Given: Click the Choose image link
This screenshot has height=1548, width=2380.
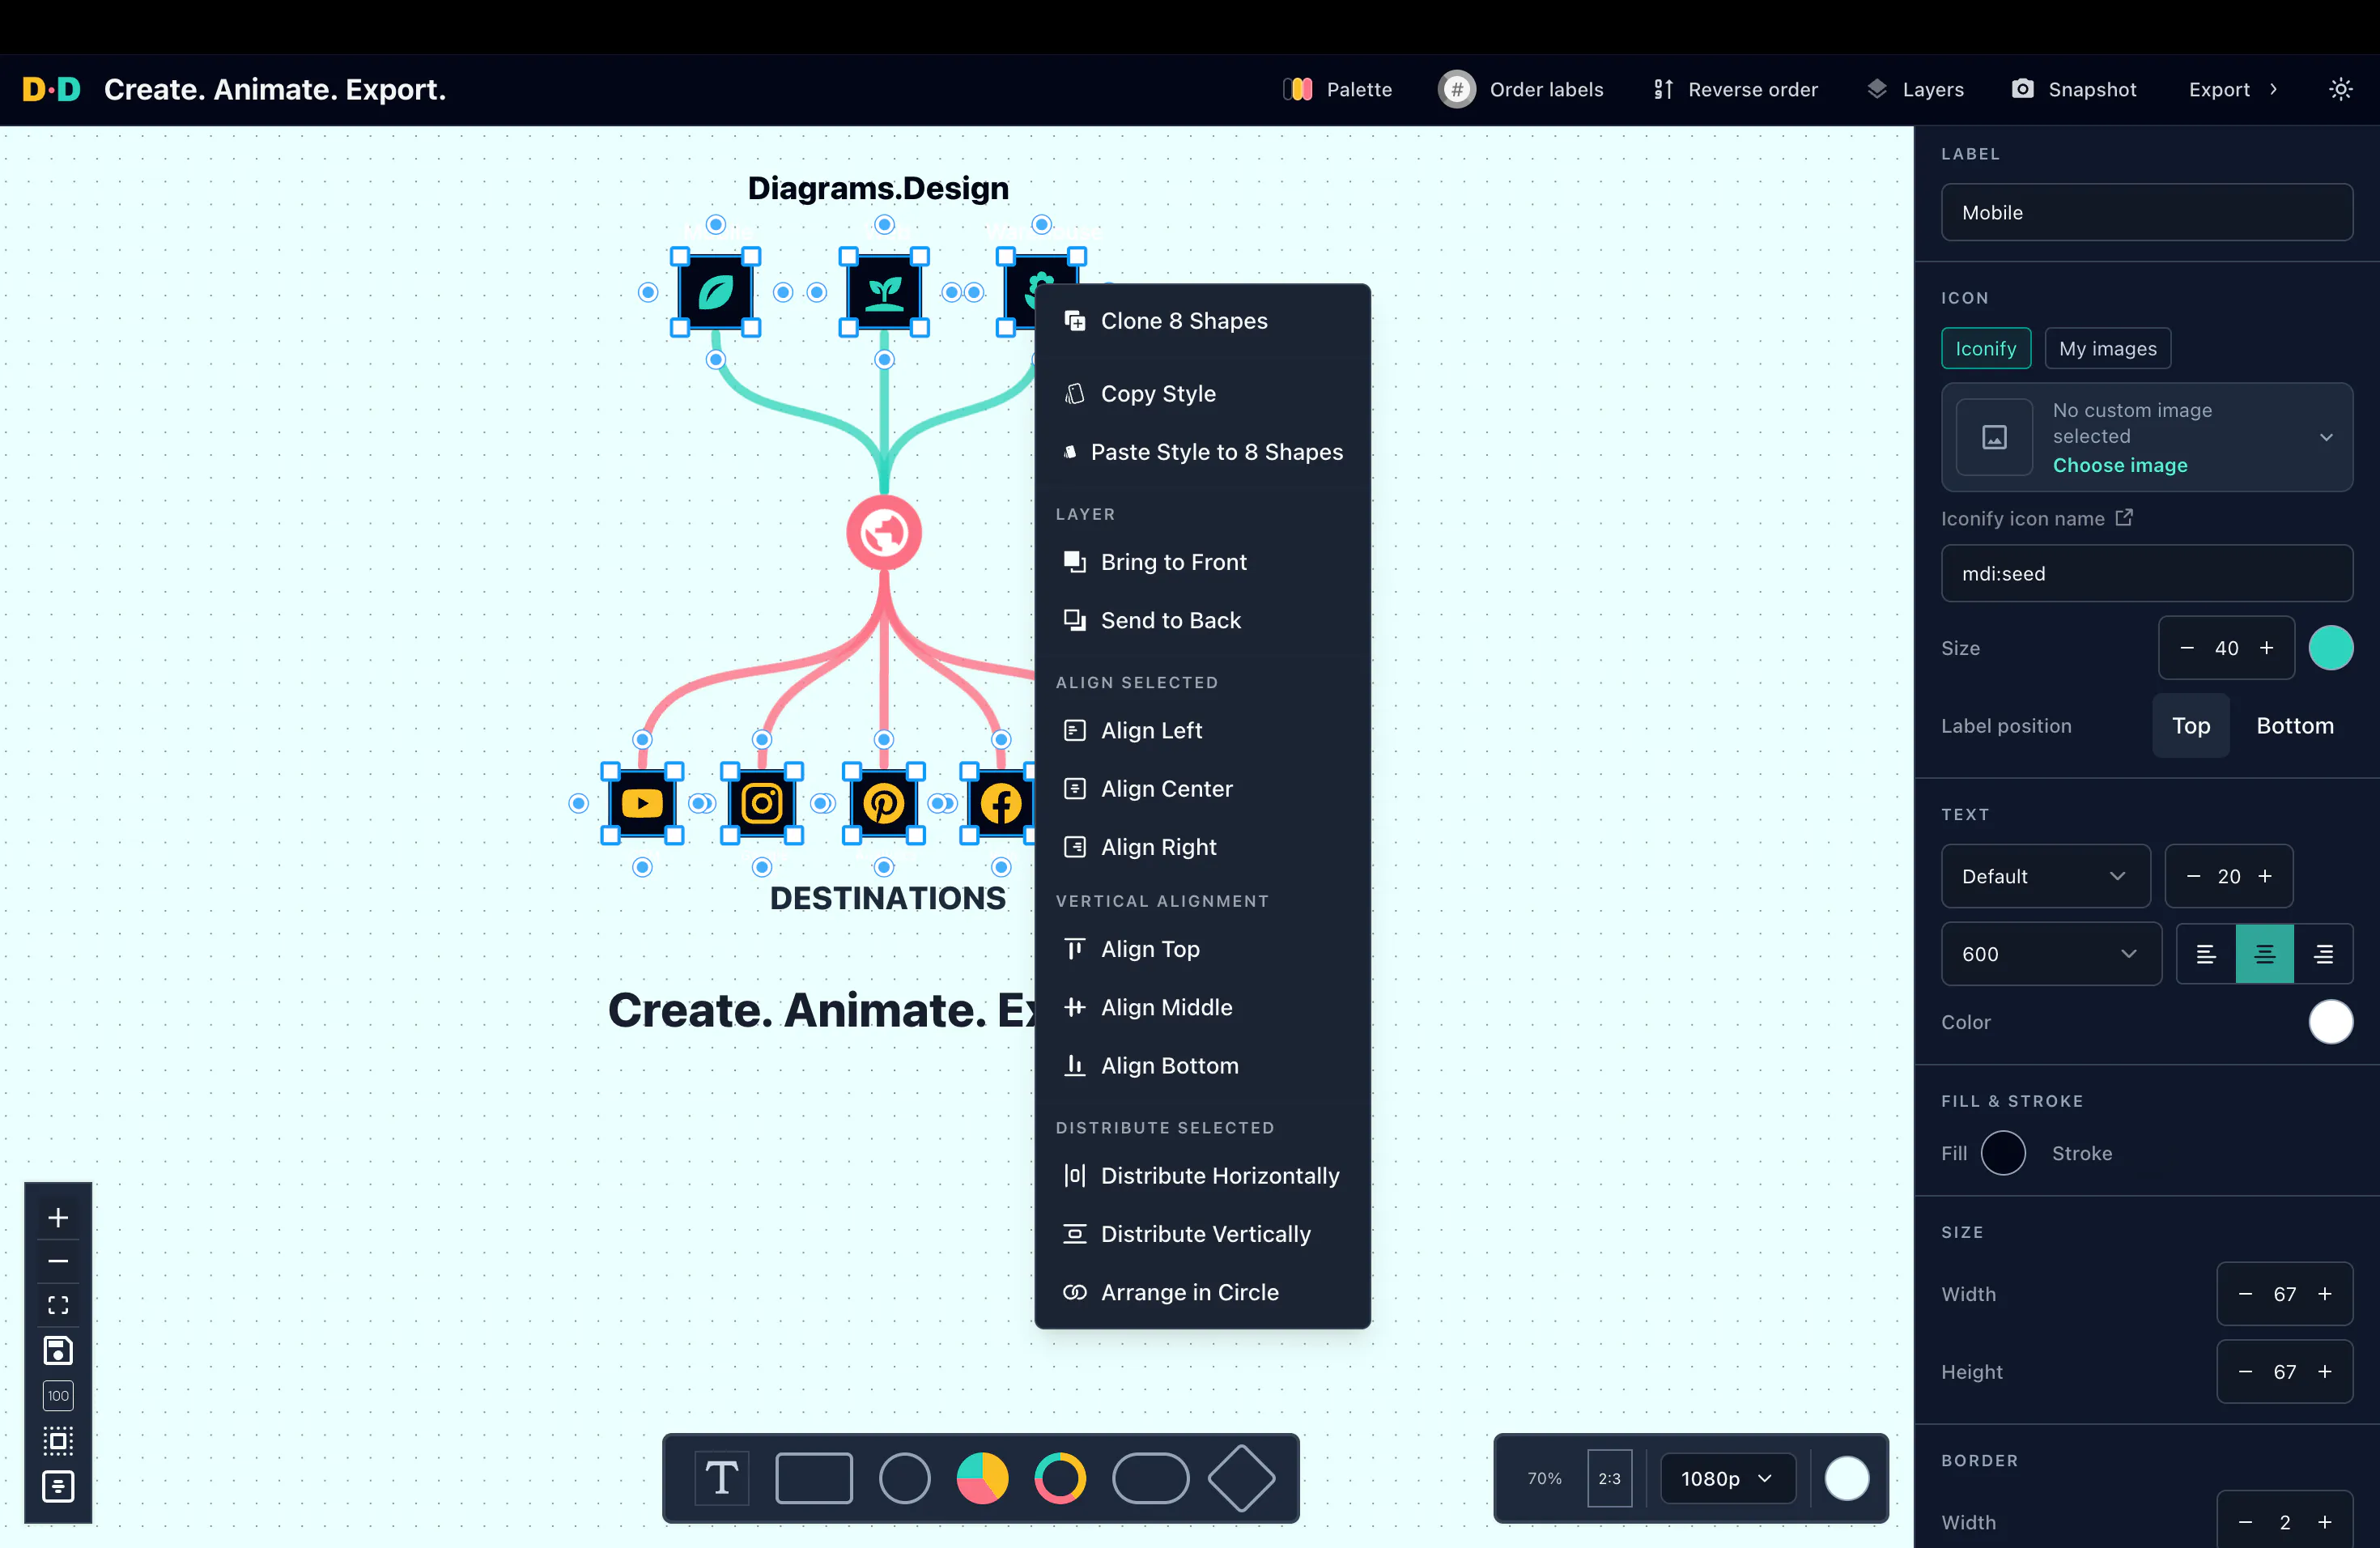Looking at the screenshot, I should point(2119,465).
